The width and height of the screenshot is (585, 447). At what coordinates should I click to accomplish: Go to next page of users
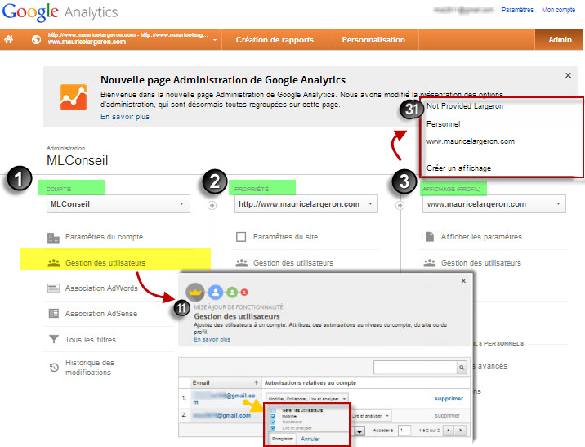coord(461,430)
